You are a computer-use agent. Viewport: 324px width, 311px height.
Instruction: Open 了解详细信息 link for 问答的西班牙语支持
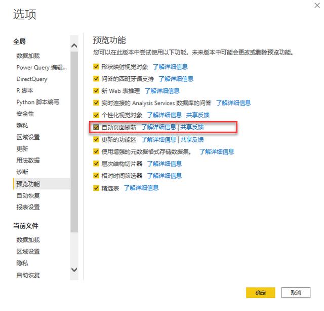click(176, 79)
